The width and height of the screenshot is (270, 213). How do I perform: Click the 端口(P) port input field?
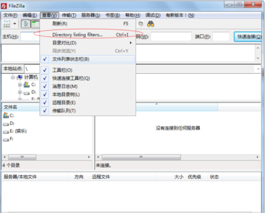tap(221, 37)
